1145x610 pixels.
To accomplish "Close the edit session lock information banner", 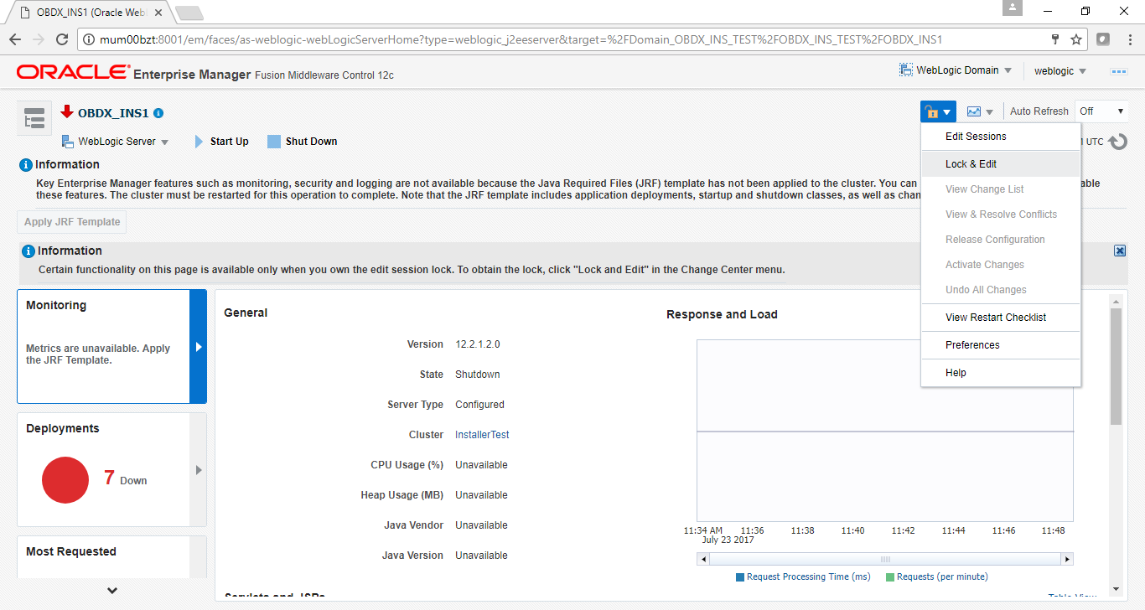I will click(1120, 251).
